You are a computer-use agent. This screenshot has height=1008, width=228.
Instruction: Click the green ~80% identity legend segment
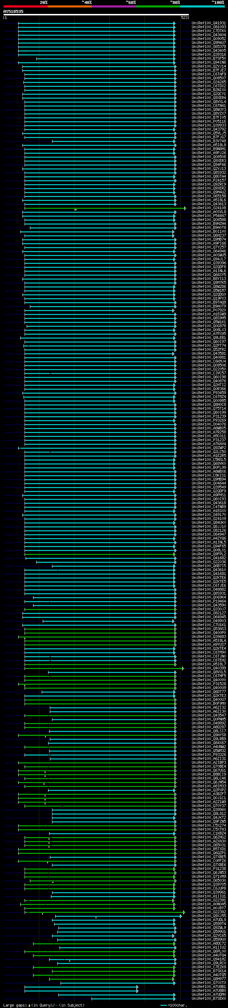[158, 6]
